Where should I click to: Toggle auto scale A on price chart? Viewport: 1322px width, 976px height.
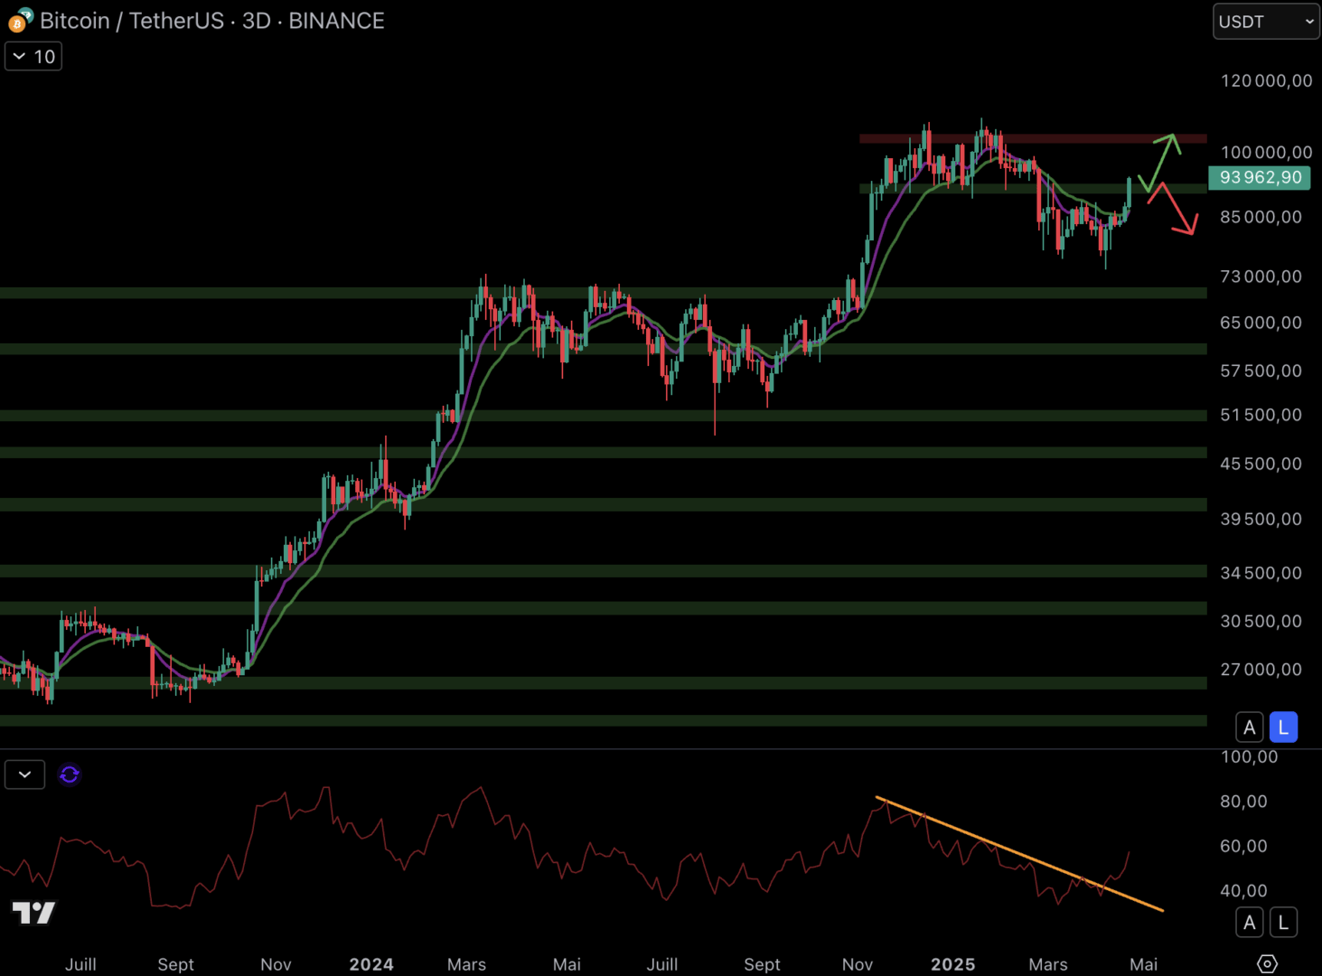pyautogui.click(x=1249, y=727)
